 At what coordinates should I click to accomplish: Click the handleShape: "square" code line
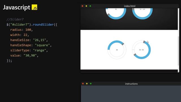(x=31, y=45)
